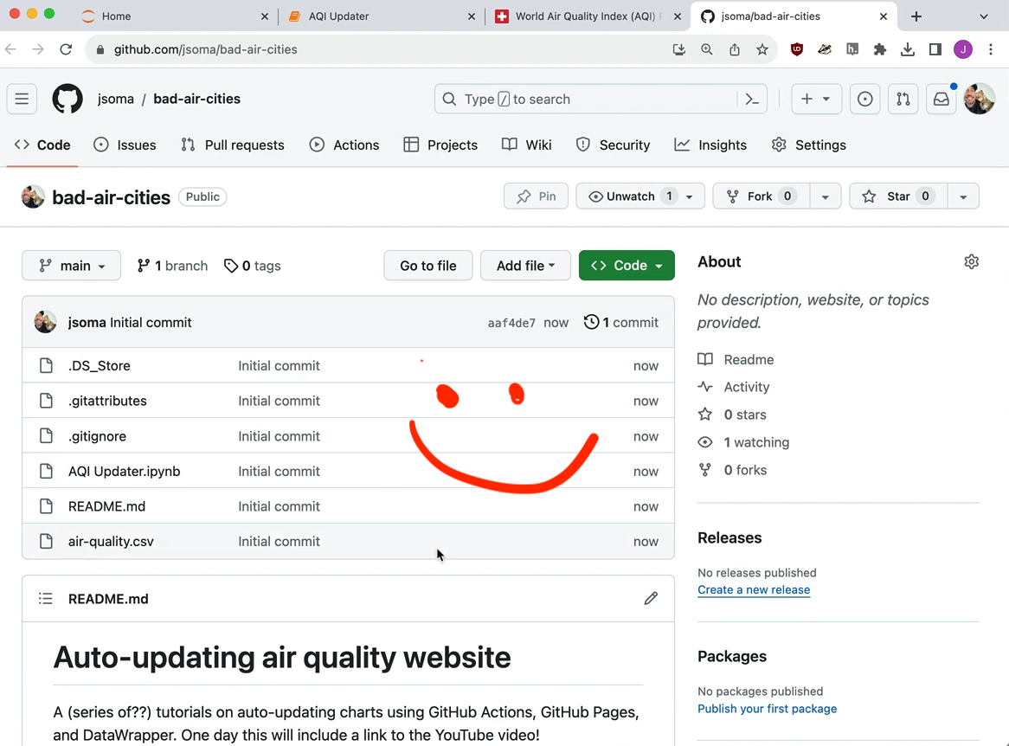Open the command palette icon in search bar
The width and height of the screenshot is (1009, 746).
pyautogui.click(x=752, y=100)
